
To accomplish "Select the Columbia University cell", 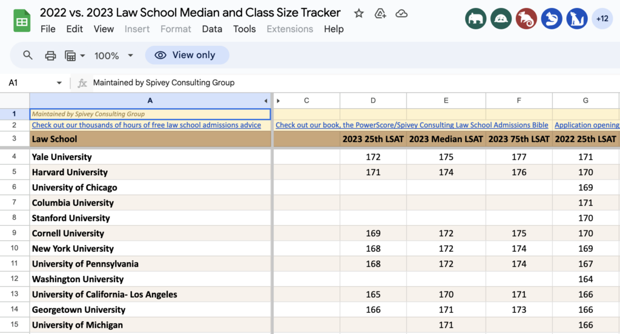I will tap(150, 203).
